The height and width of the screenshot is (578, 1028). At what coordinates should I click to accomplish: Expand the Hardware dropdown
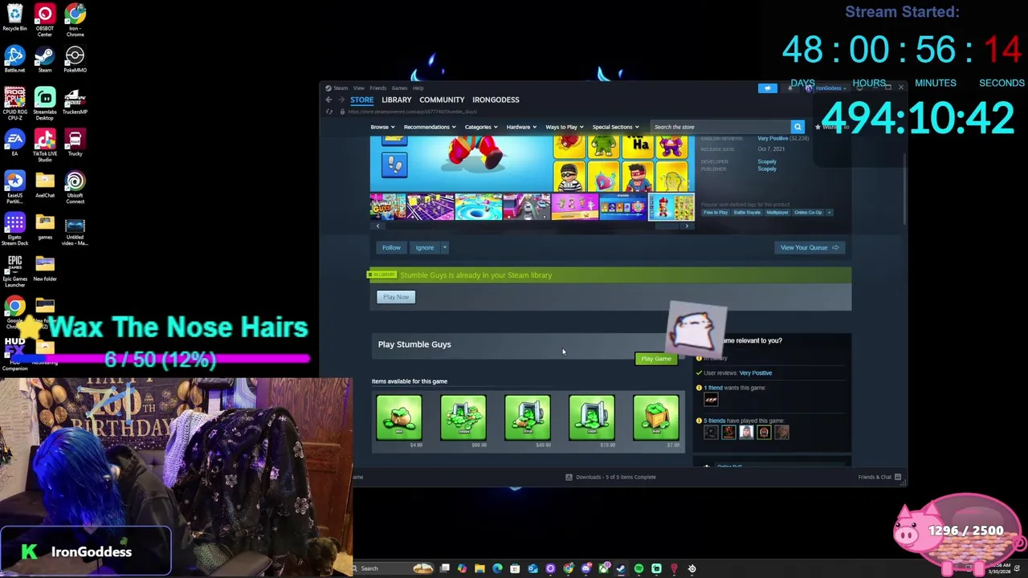521,127
